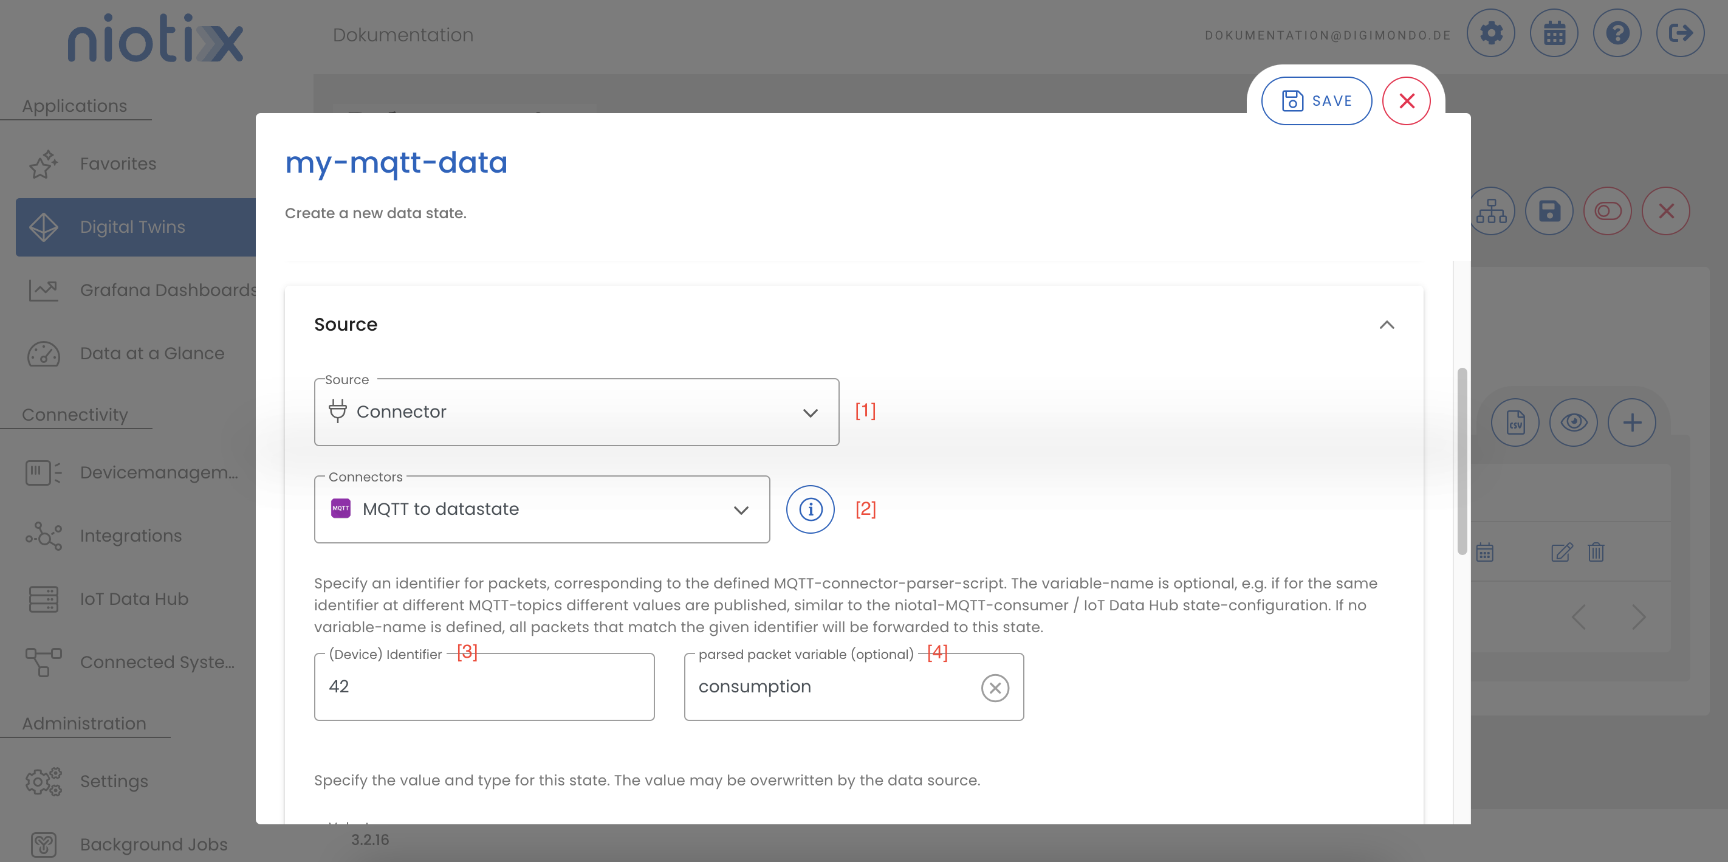Open the settings gear in the top bar
Image resolution: width=1728 pixels, height=862 pixels.
(x=1490, y=32)
